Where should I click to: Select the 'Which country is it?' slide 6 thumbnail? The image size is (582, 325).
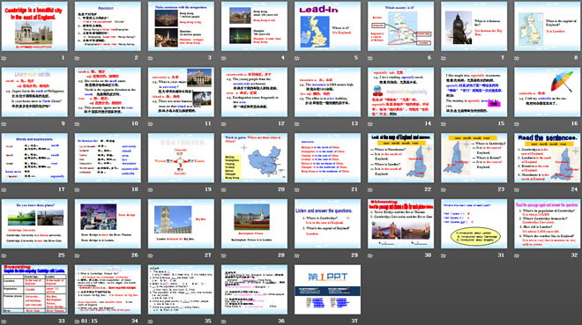[401, 26]
